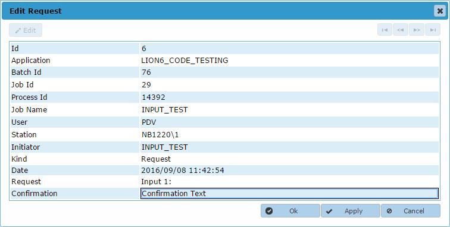Image resolution: width=450 pixels, height=227 pixels.
Task: Go to next record navigation icon
Action: pyautogui.click(x=417, y=30)
